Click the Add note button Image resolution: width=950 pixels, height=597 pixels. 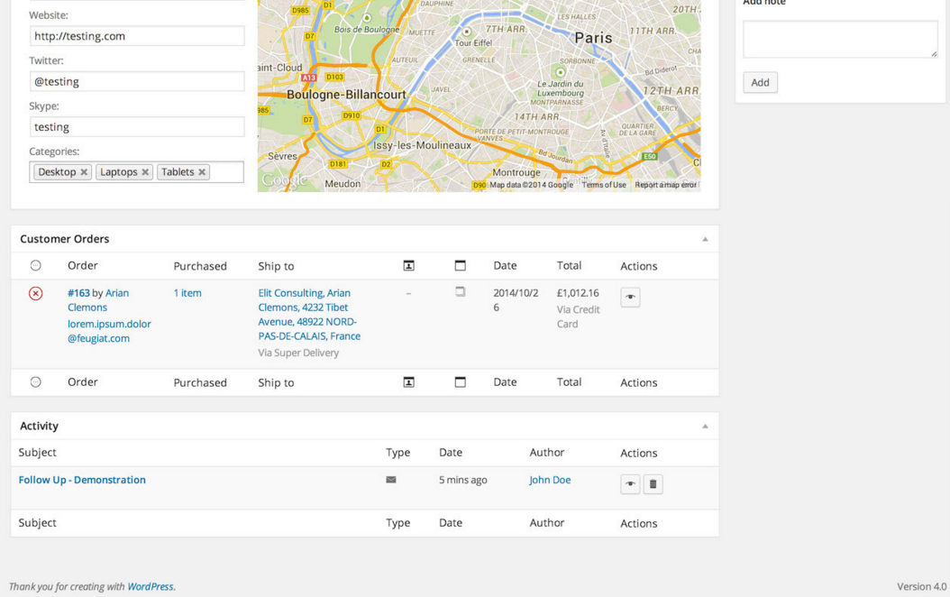tap(760, 82)
